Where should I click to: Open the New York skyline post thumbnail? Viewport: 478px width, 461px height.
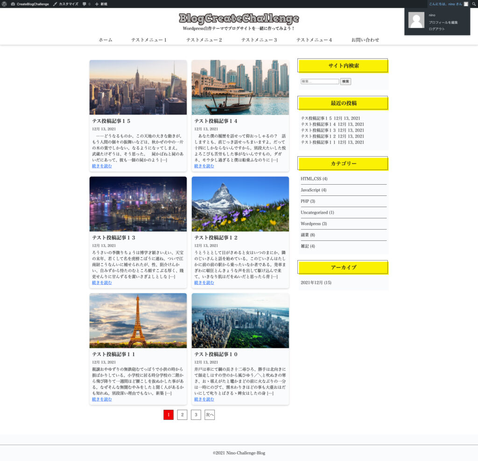coord(138,87)
